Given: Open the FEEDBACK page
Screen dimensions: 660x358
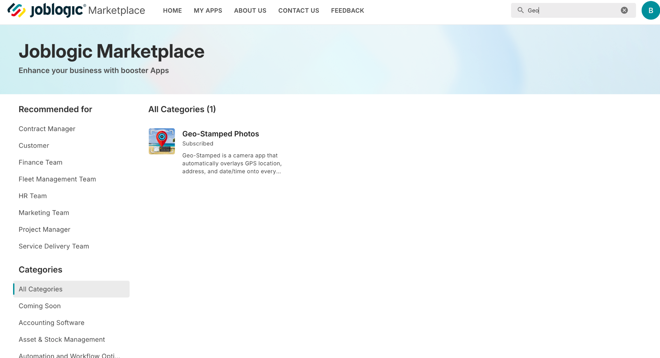Looking at the screenshot, I should tap(347, 10).
